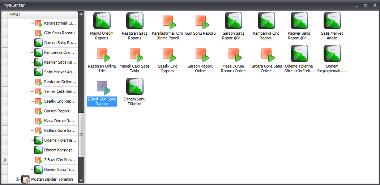Select Dönem Karşılaştı... in the menu tree
This screenshot has width=380, height=185.
pyautogui.click(x=60, y=150)
